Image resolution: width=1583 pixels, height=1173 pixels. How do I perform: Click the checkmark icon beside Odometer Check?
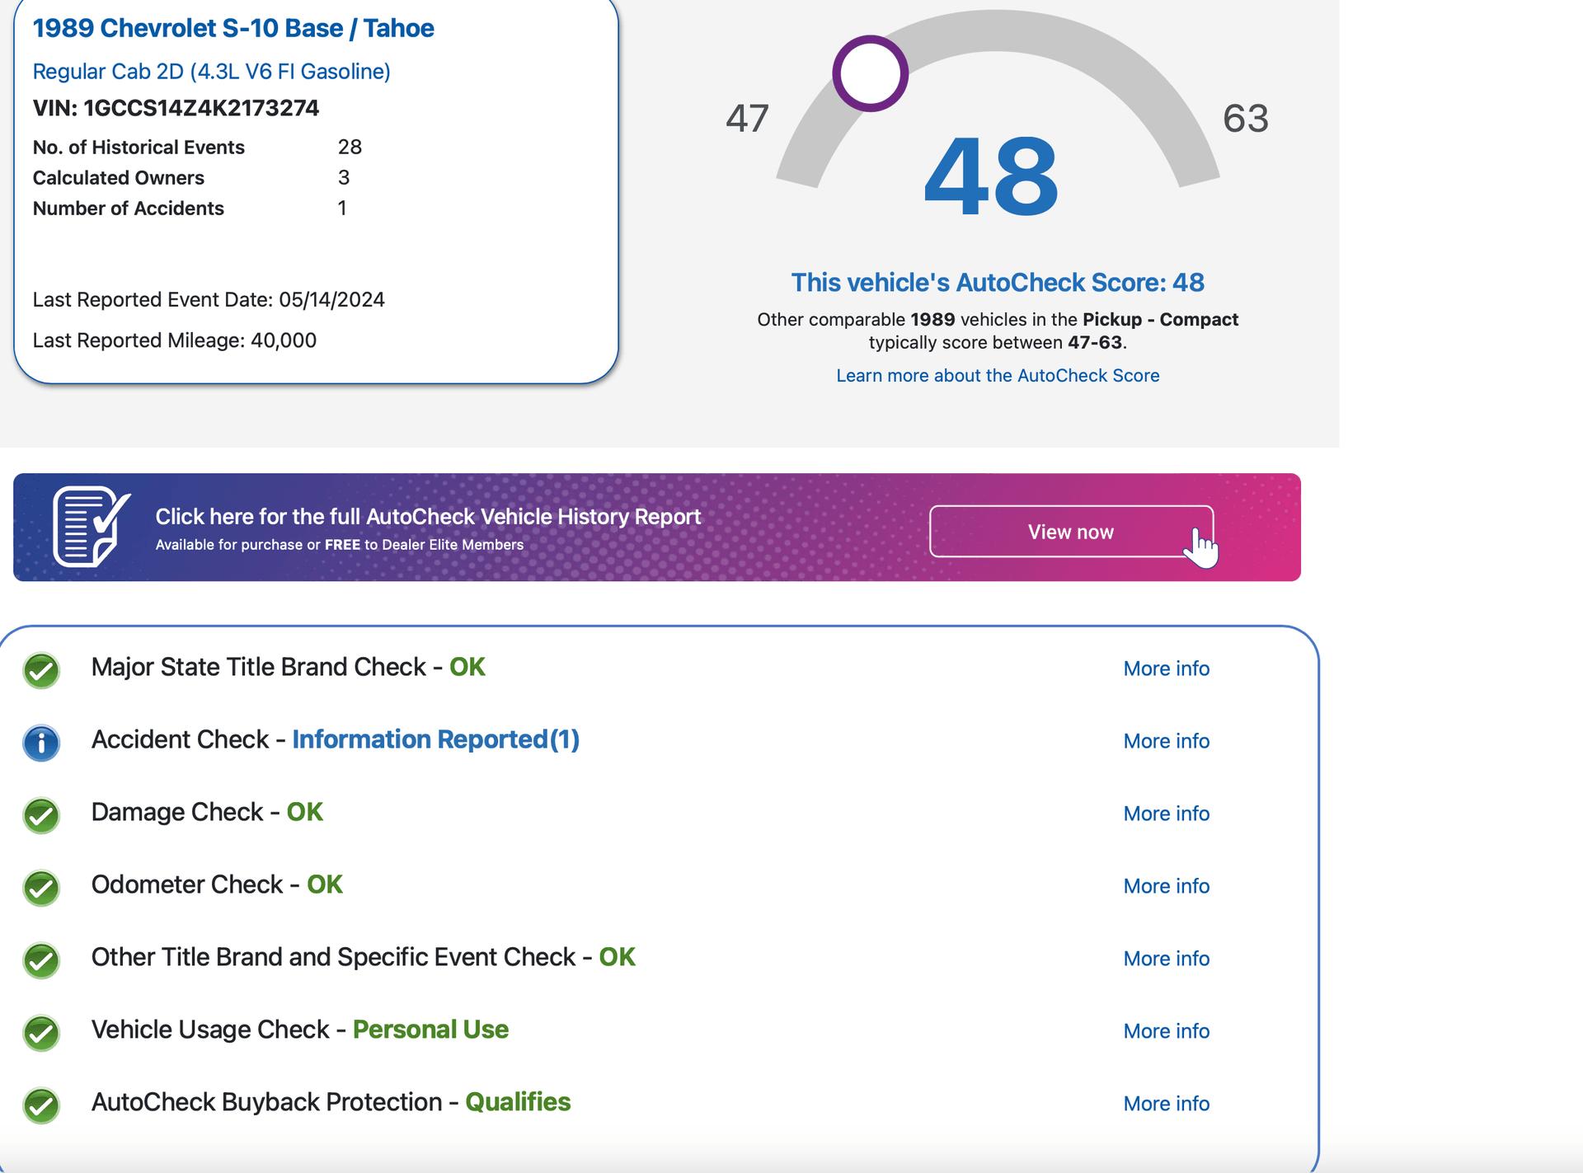click(x=41, y=888)
